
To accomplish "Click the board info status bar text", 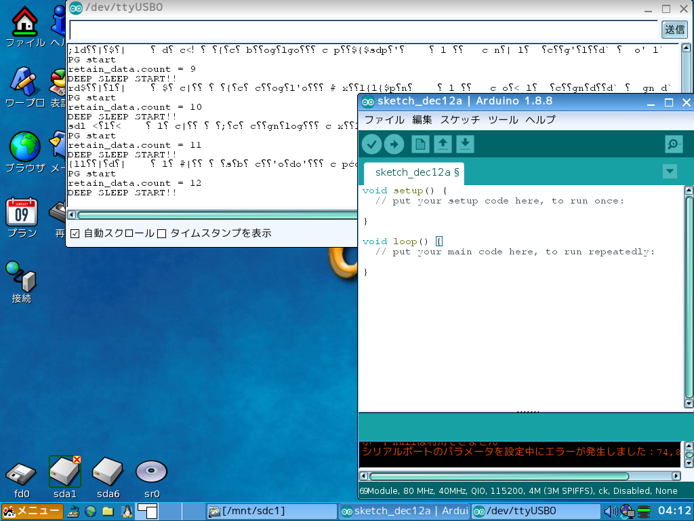I will [x=518, y=491].
